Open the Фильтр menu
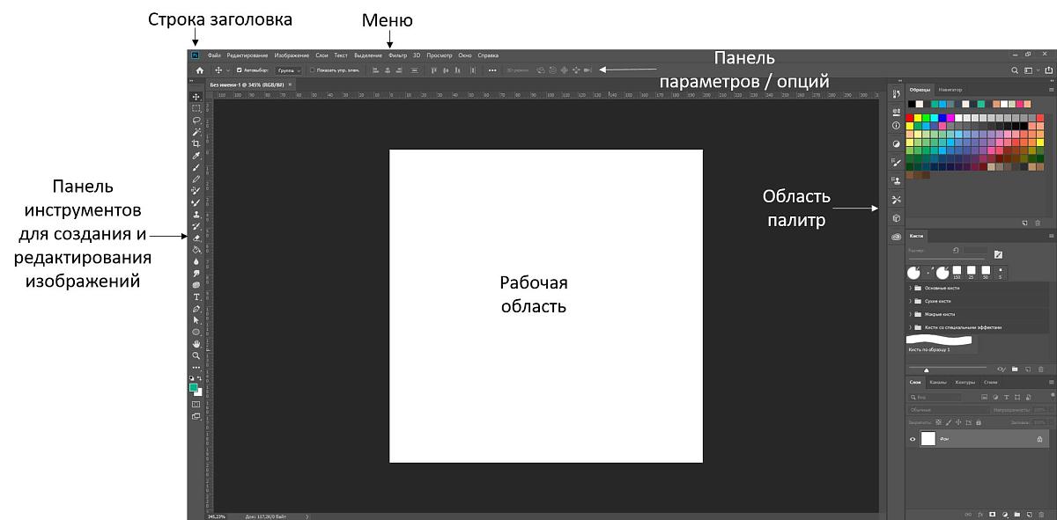The image size is (1057, 520). coord(398,55)
